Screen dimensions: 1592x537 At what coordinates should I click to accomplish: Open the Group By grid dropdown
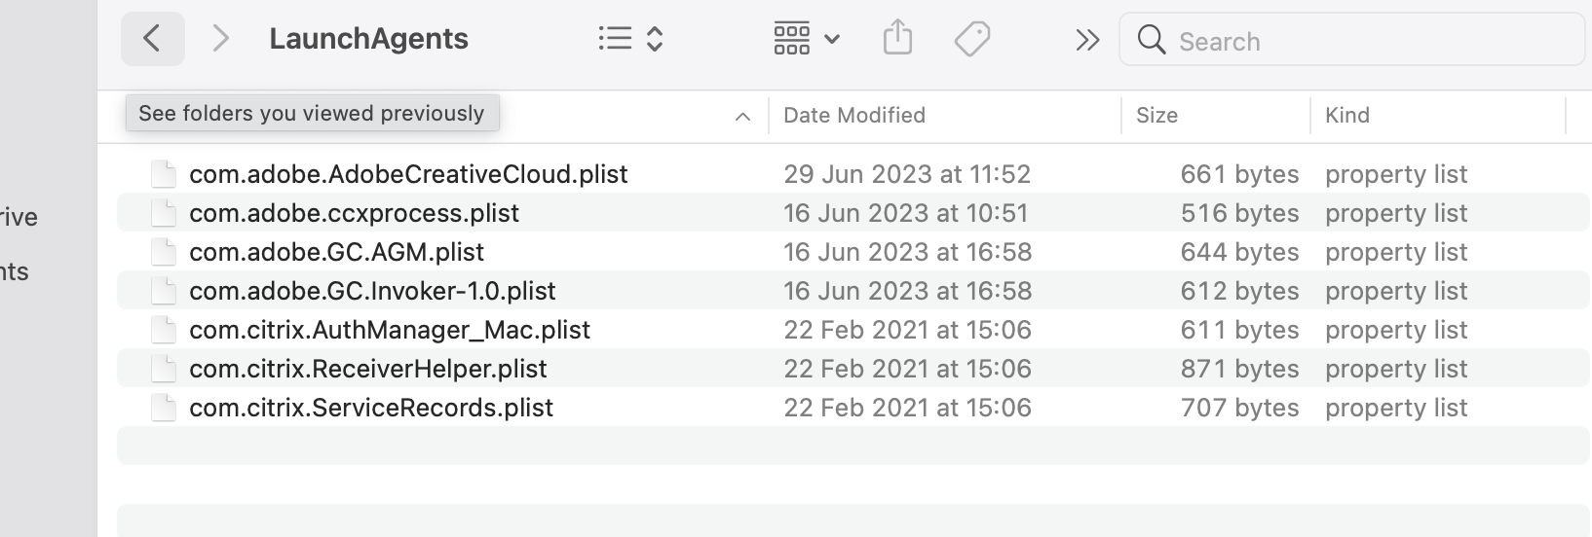pyautogui.click(x=806, y=39)
